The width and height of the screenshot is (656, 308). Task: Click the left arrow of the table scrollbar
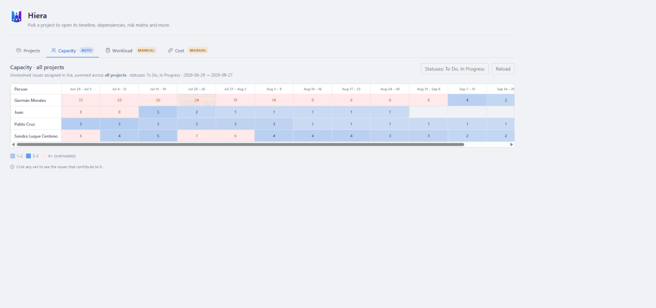[x=13, y=144]
